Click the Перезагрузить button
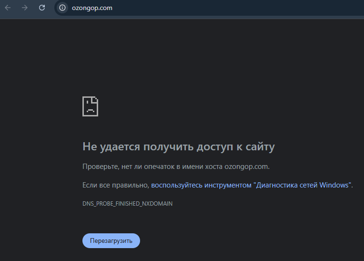This screenshot has width=364, height=261. coord(111,240)
